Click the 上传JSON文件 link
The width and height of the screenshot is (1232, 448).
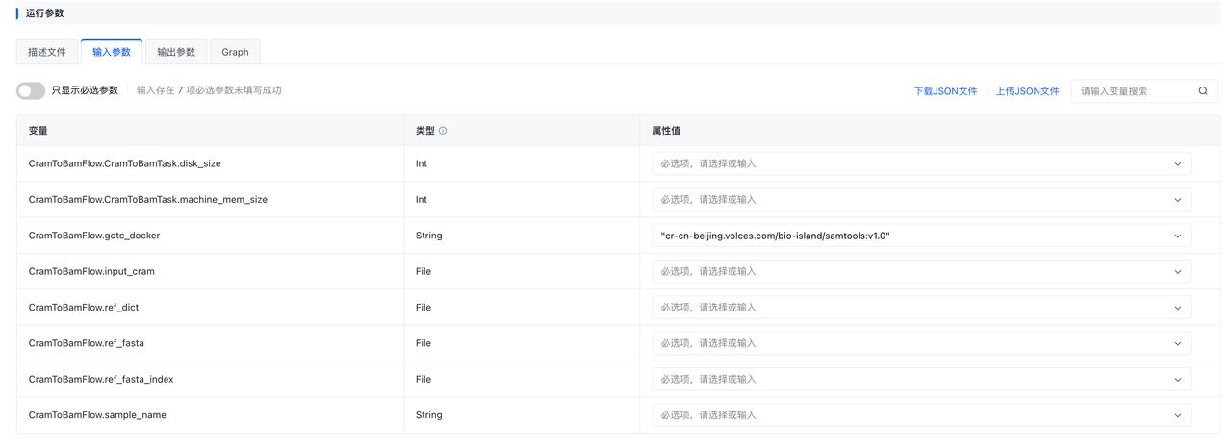click(x=1027, y=91)
